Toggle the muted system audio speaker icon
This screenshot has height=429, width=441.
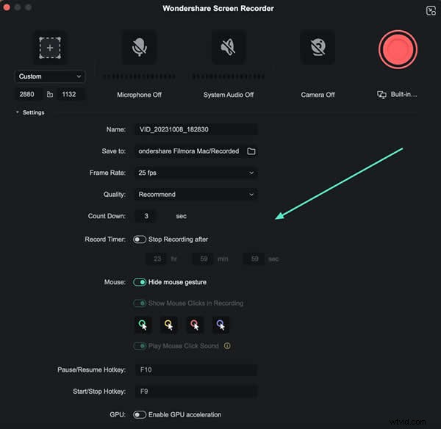coord(228,47)
